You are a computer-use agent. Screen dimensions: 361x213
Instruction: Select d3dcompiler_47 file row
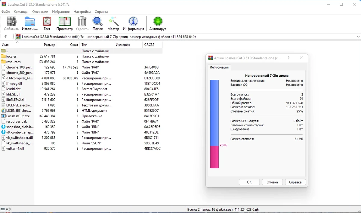tap(81, 78)
